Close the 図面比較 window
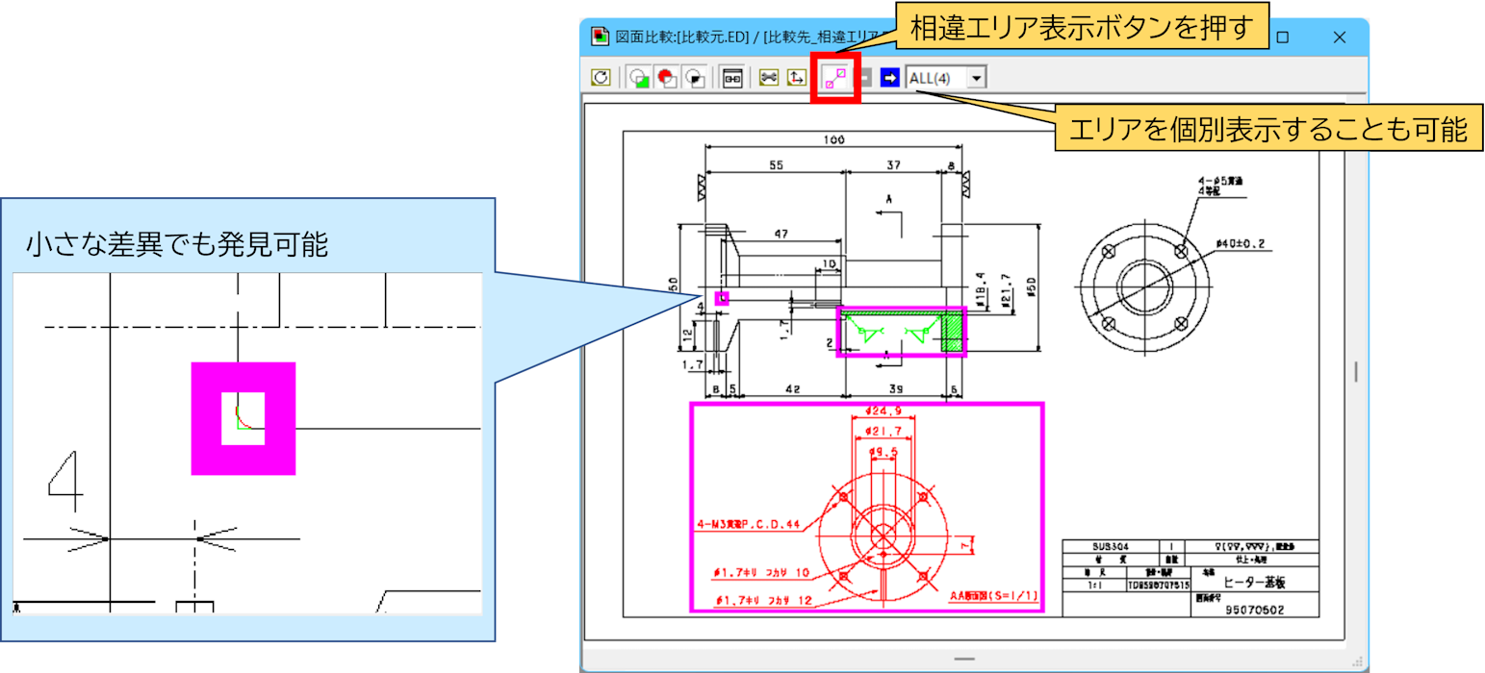Viewport: 1485px width, 673px height. tap(1339, 37)
